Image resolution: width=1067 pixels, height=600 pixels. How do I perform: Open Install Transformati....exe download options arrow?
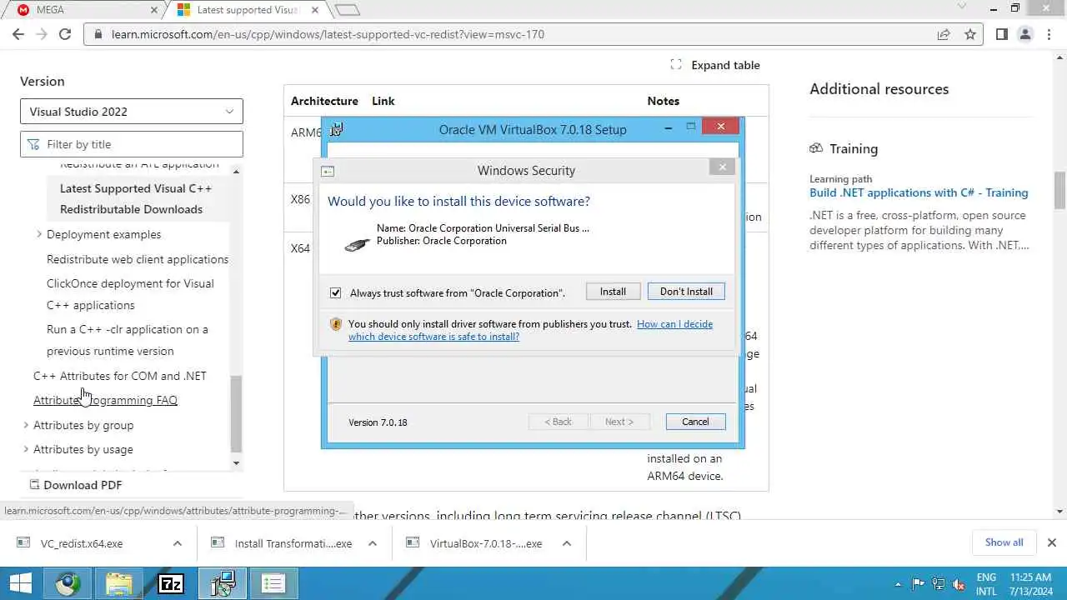pyautogui.click(x=373, y=543)
